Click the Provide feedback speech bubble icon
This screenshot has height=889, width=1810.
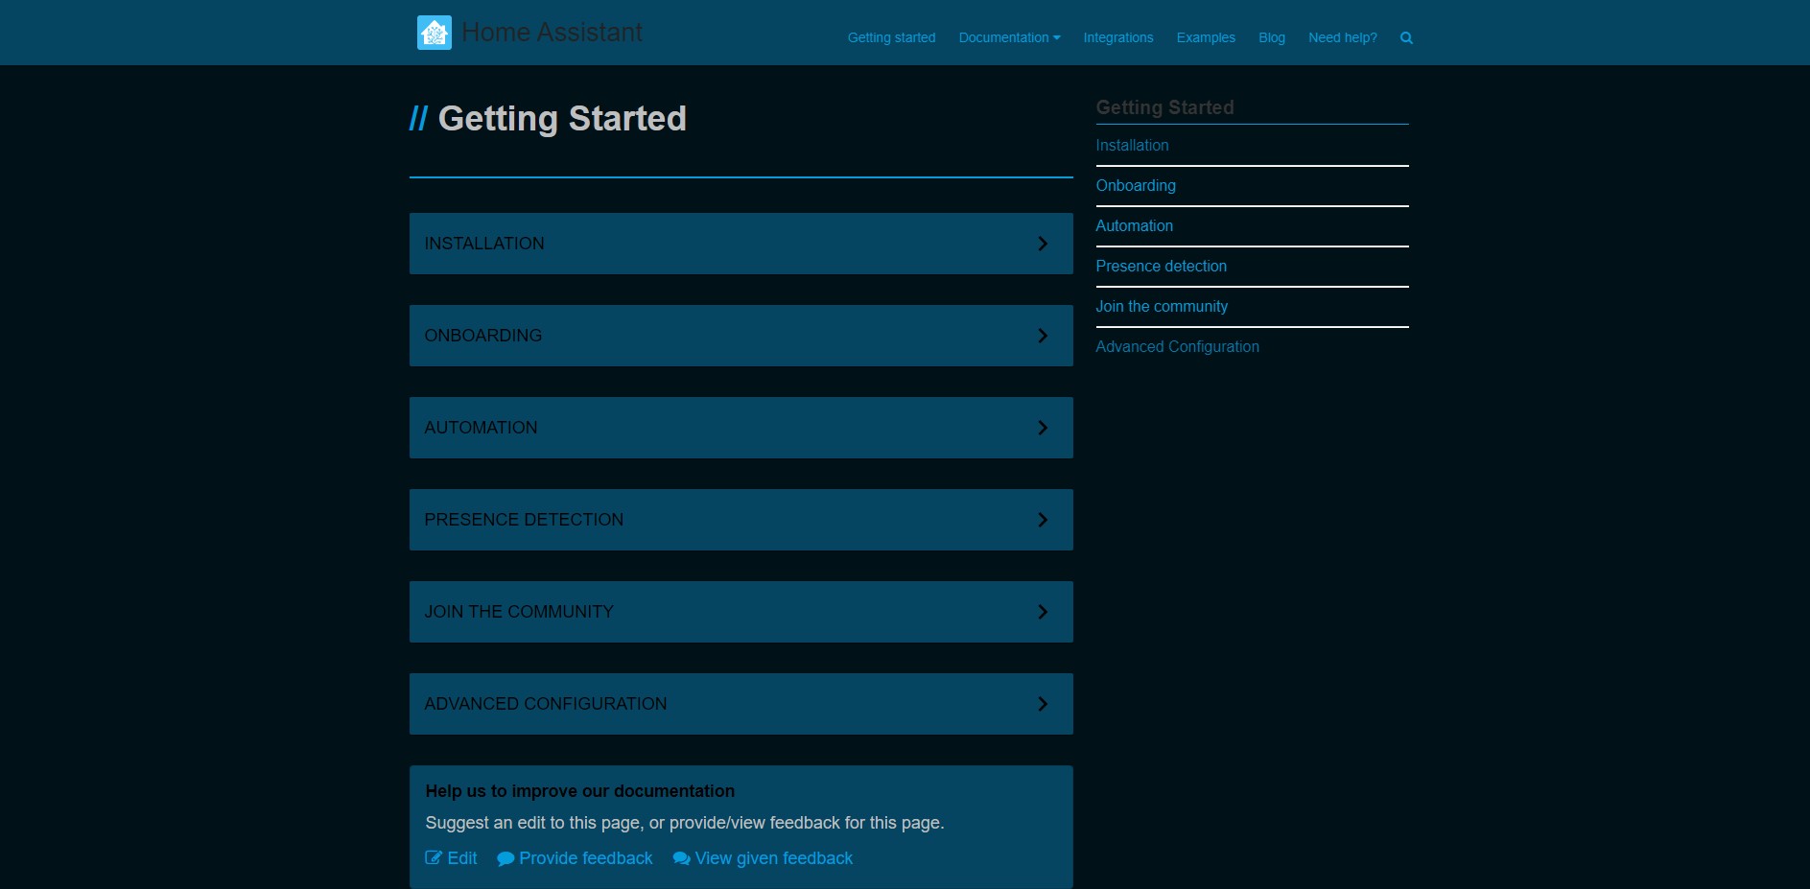tap(504, 857)
